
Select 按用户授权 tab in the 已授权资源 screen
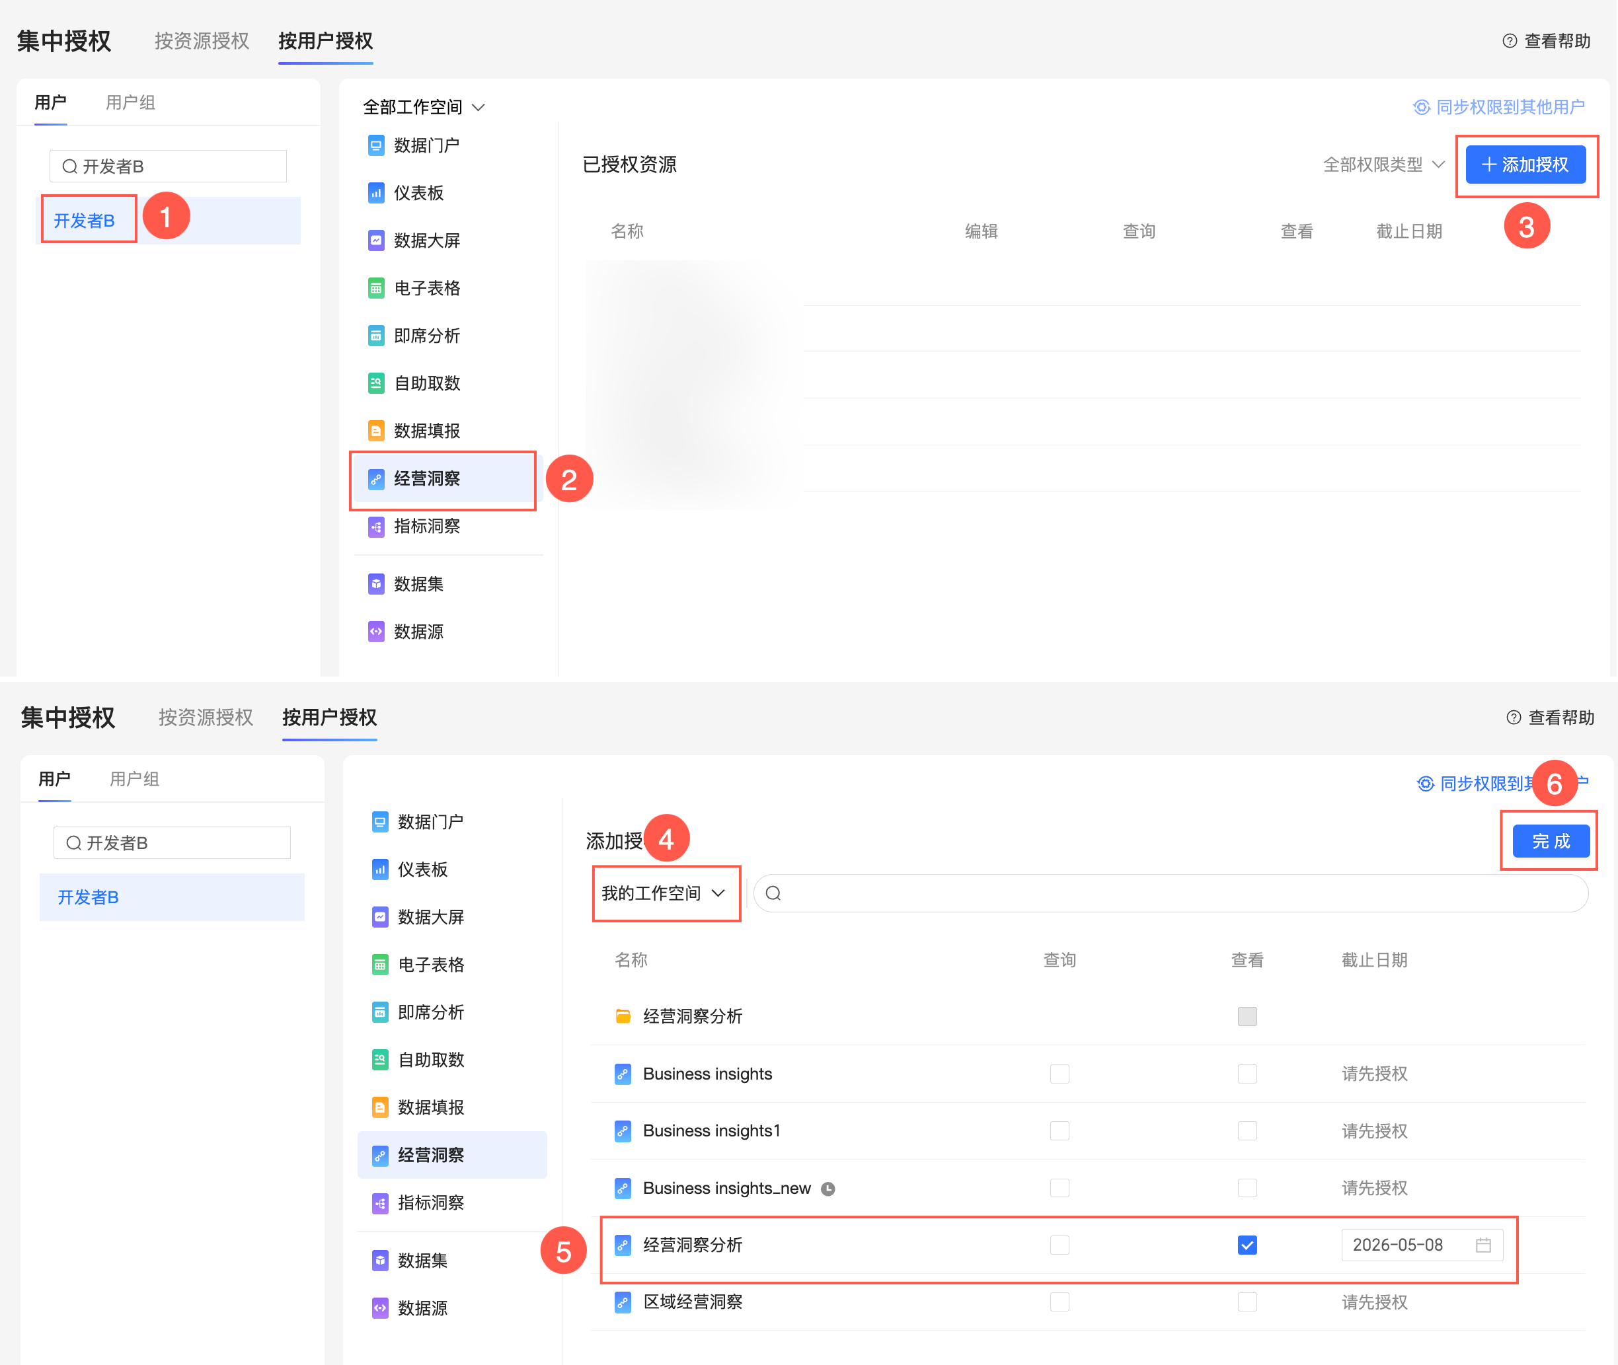(x=325, y=41)
